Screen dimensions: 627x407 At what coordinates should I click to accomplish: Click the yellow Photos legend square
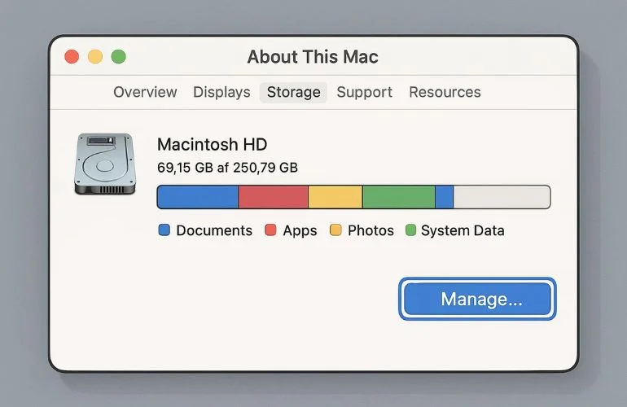point(335,230)
